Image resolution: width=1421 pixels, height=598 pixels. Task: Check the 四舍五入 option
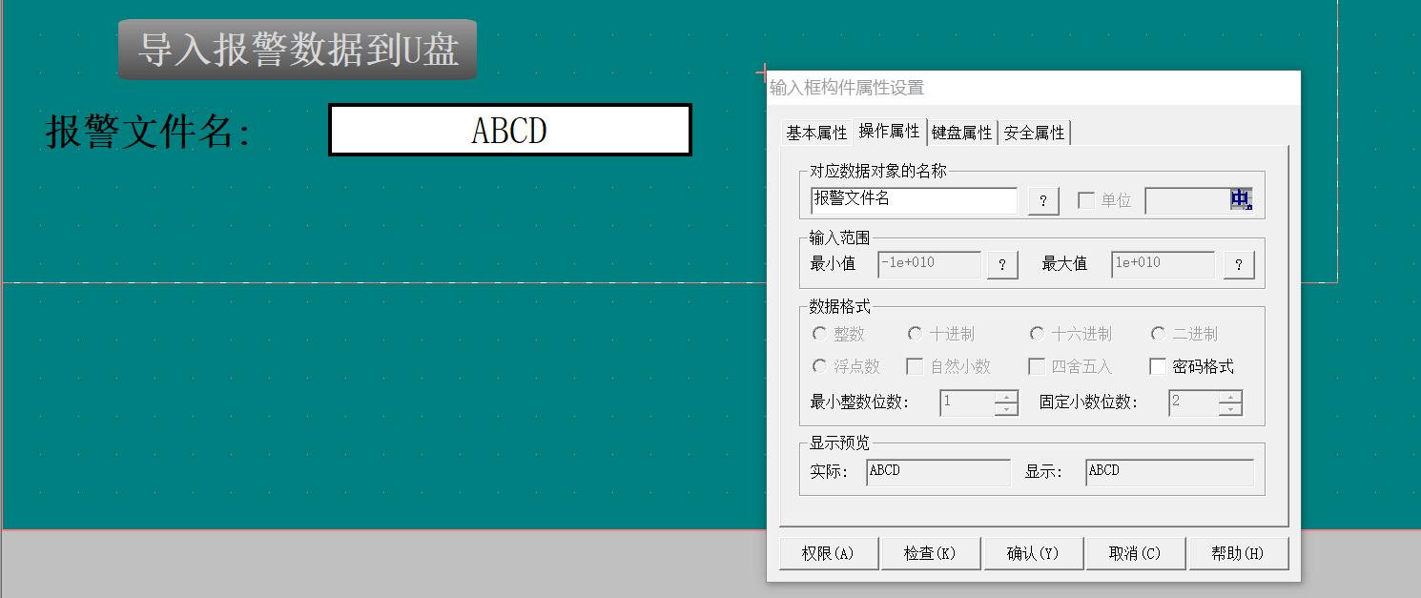[1036, 366]
